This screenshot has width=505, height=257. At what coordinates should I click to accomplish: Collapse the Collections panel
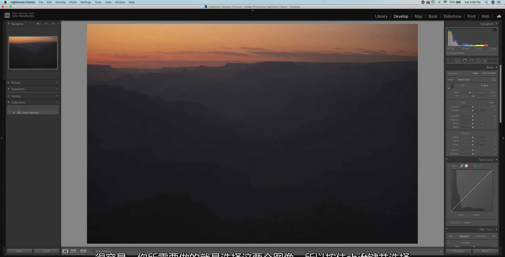tap(8, 102)
